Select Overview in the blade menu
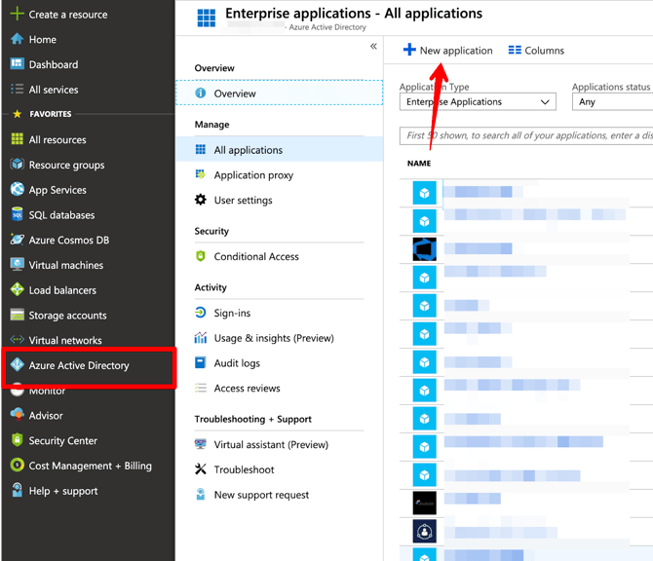 pos(235,93)
